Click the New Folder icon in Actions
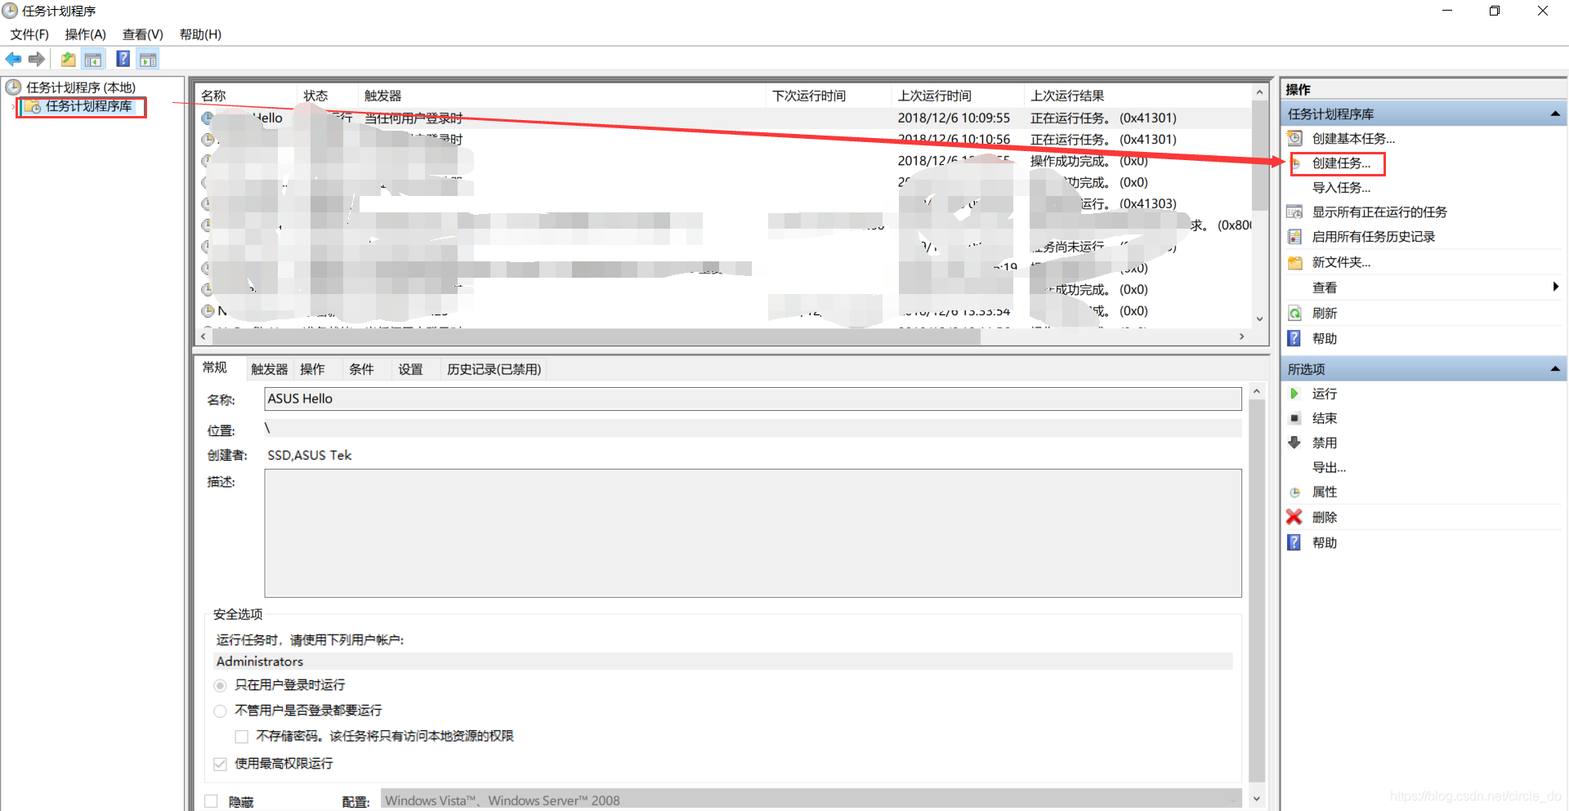This screenshot has width=1569, height=811. click(1294, 262)
